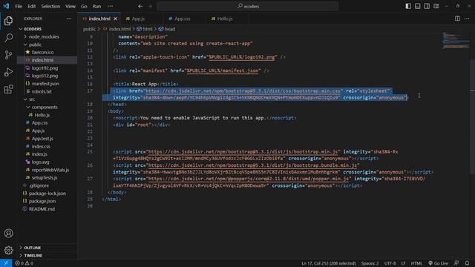Viewport: 475px width, 267px height.
Task: Open the notifications bell
Action: point(467,263)
